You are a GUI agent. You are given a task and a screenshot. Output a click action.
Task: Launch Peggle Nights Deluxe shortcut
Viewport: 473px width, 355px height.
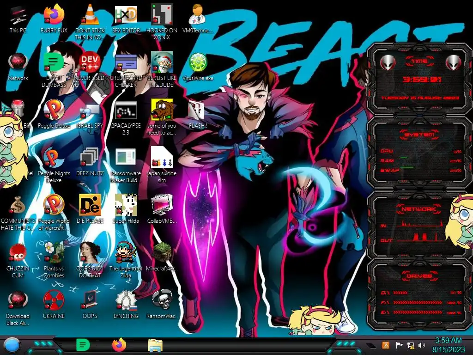tap(54, 165)
